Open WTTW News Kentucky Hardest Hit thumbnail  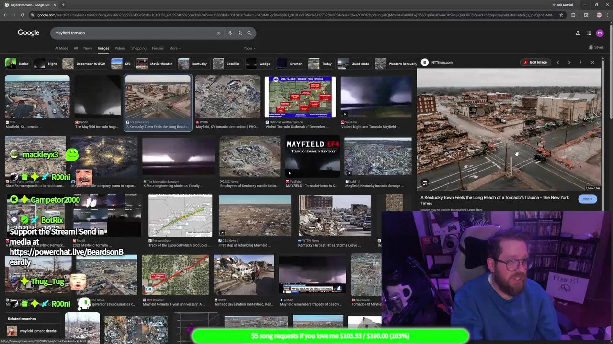334,216
